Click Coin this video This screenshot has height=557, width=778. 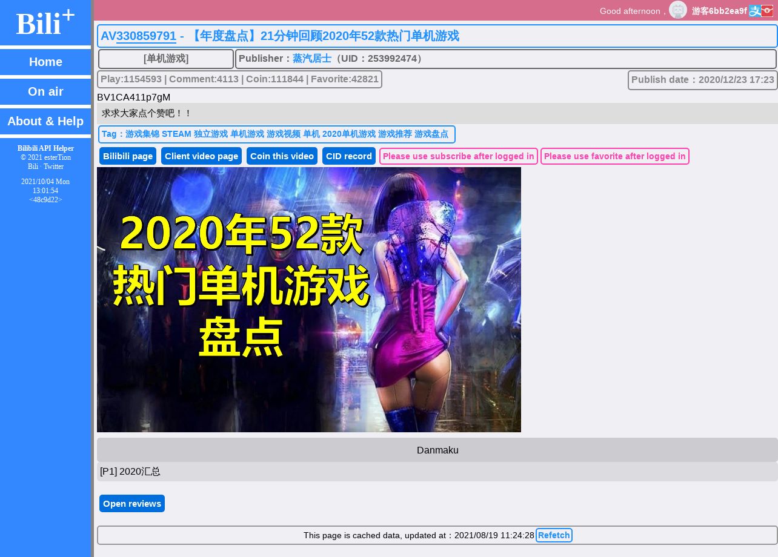click(282, 156)
